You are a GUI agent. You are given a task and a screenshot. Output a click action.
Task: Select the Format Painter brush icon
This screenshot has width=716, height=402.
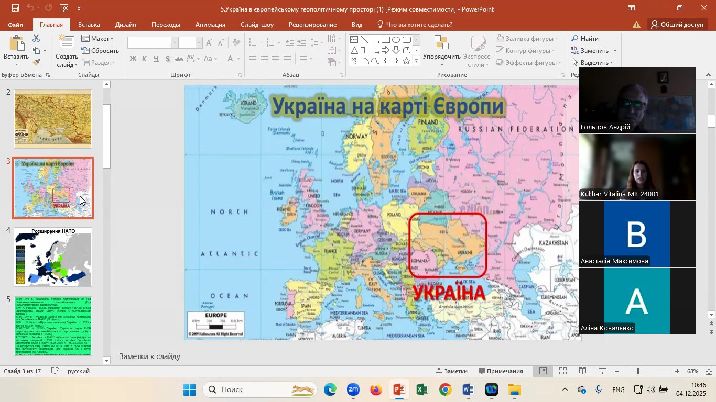[36, 62]
